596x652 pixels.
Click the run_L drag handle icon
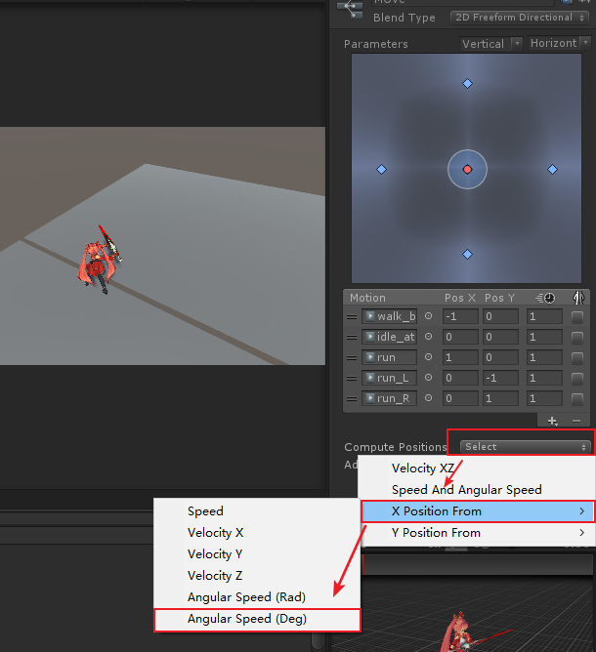352,378
